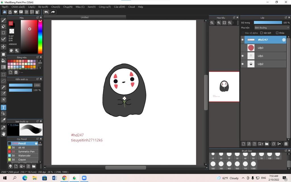Select the Lớp3 layer row
Screen dimensions: 291x182
click(263, 48)
